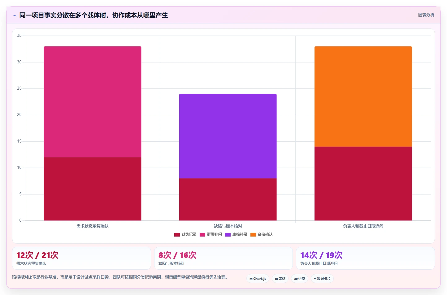Click crimson 系统记录 segment of 需求状态重复确认 bar
Viewport: 447px width, 295px height.
(93, 189)
